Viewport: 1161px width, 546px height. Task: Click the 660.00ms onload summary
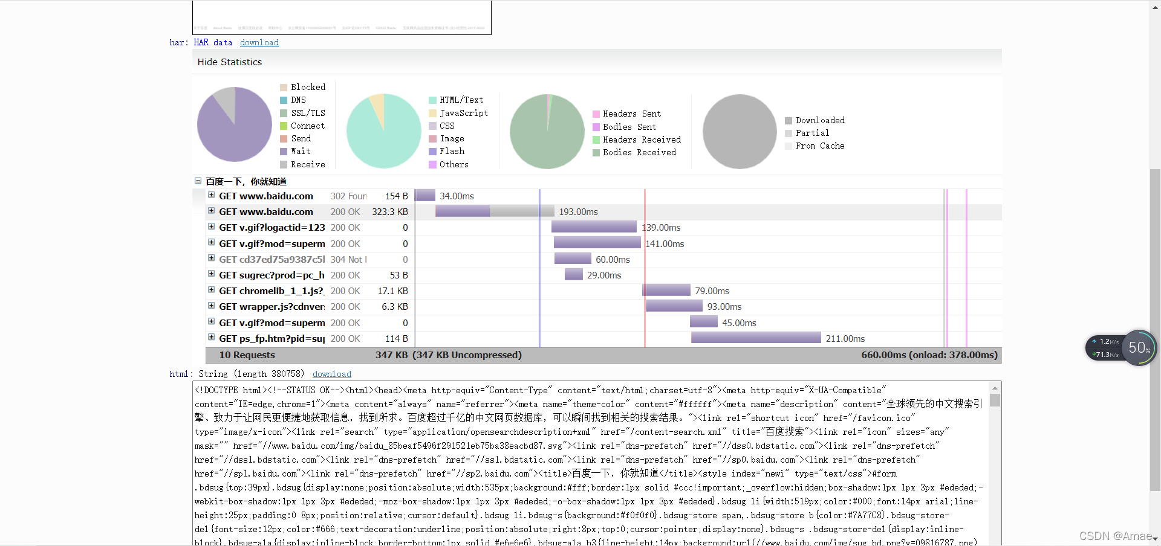[x=929, y=355]
